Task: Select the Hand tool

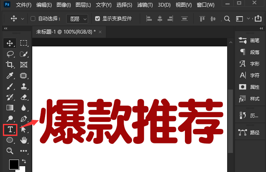Action: (24, 140)
